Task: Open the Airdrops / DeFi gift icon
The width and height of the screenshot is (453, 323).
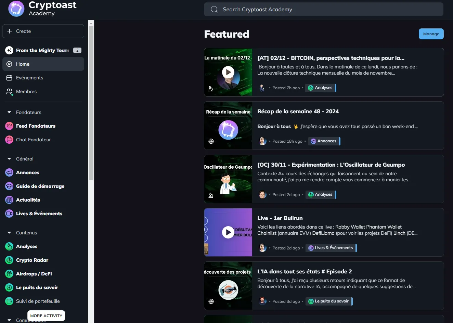Action: pos(9,274)
